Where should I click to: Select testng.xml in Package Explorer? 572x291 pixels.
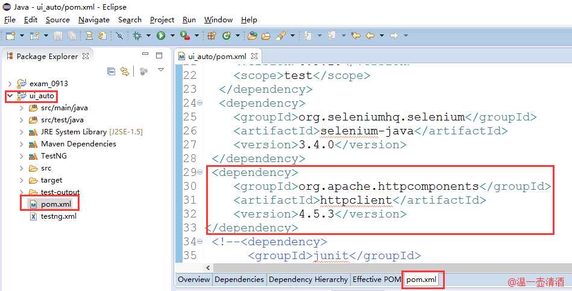(58, 216)
